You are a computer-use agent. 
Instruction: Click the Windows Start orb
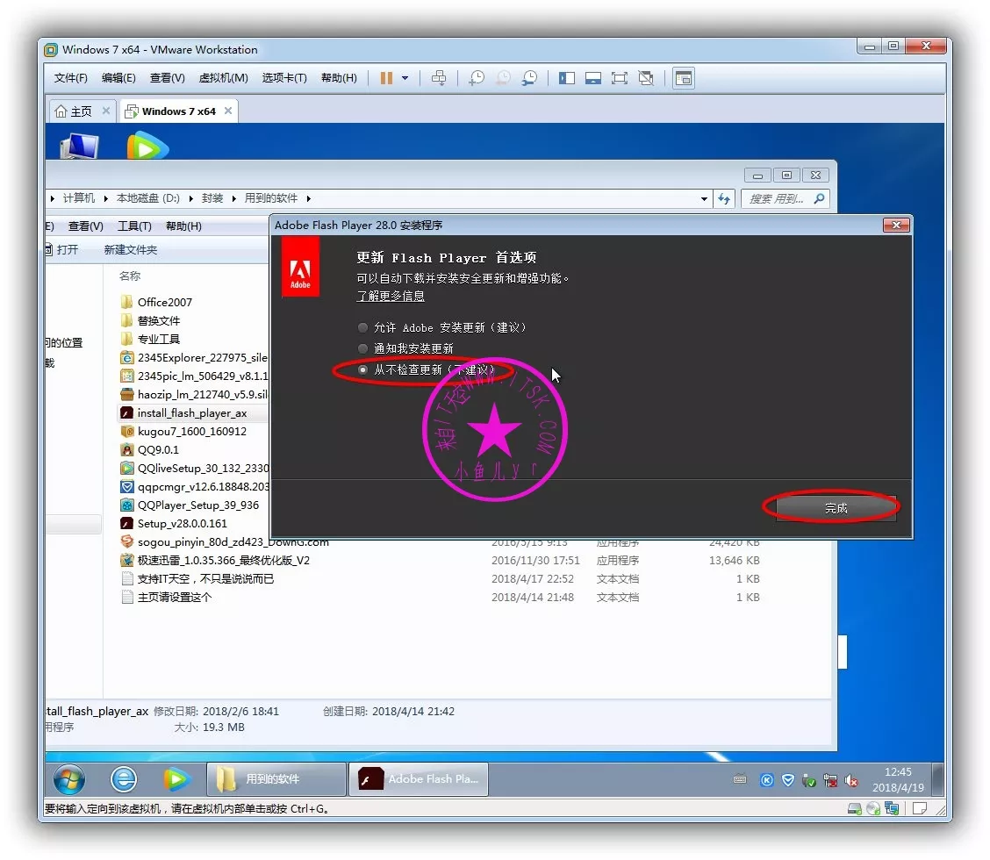click(x=69, y=778)
